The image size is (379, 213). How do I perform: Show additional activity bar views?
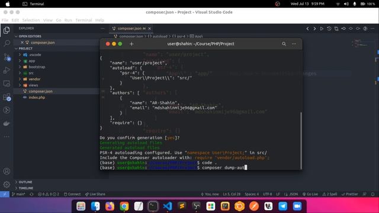tap(7, 137)
